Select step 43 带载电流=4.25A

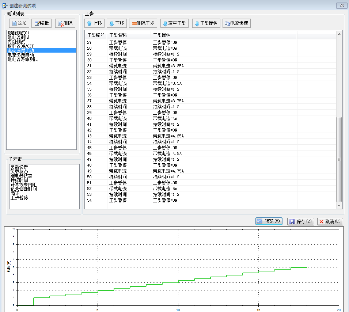pyautogui.click(x=210, y=136)
